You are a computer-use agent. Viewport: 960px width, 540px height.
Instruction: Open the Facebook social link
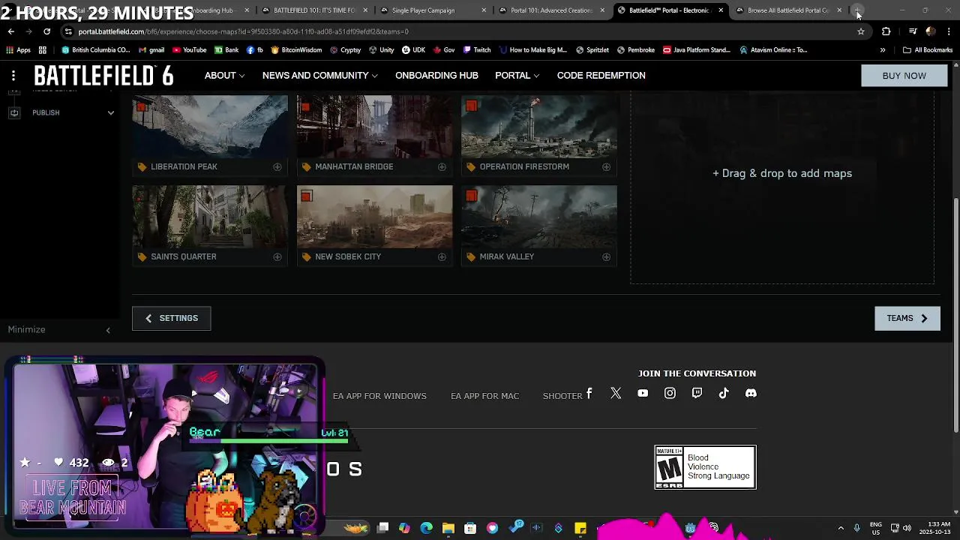click(x=589, y=393)
